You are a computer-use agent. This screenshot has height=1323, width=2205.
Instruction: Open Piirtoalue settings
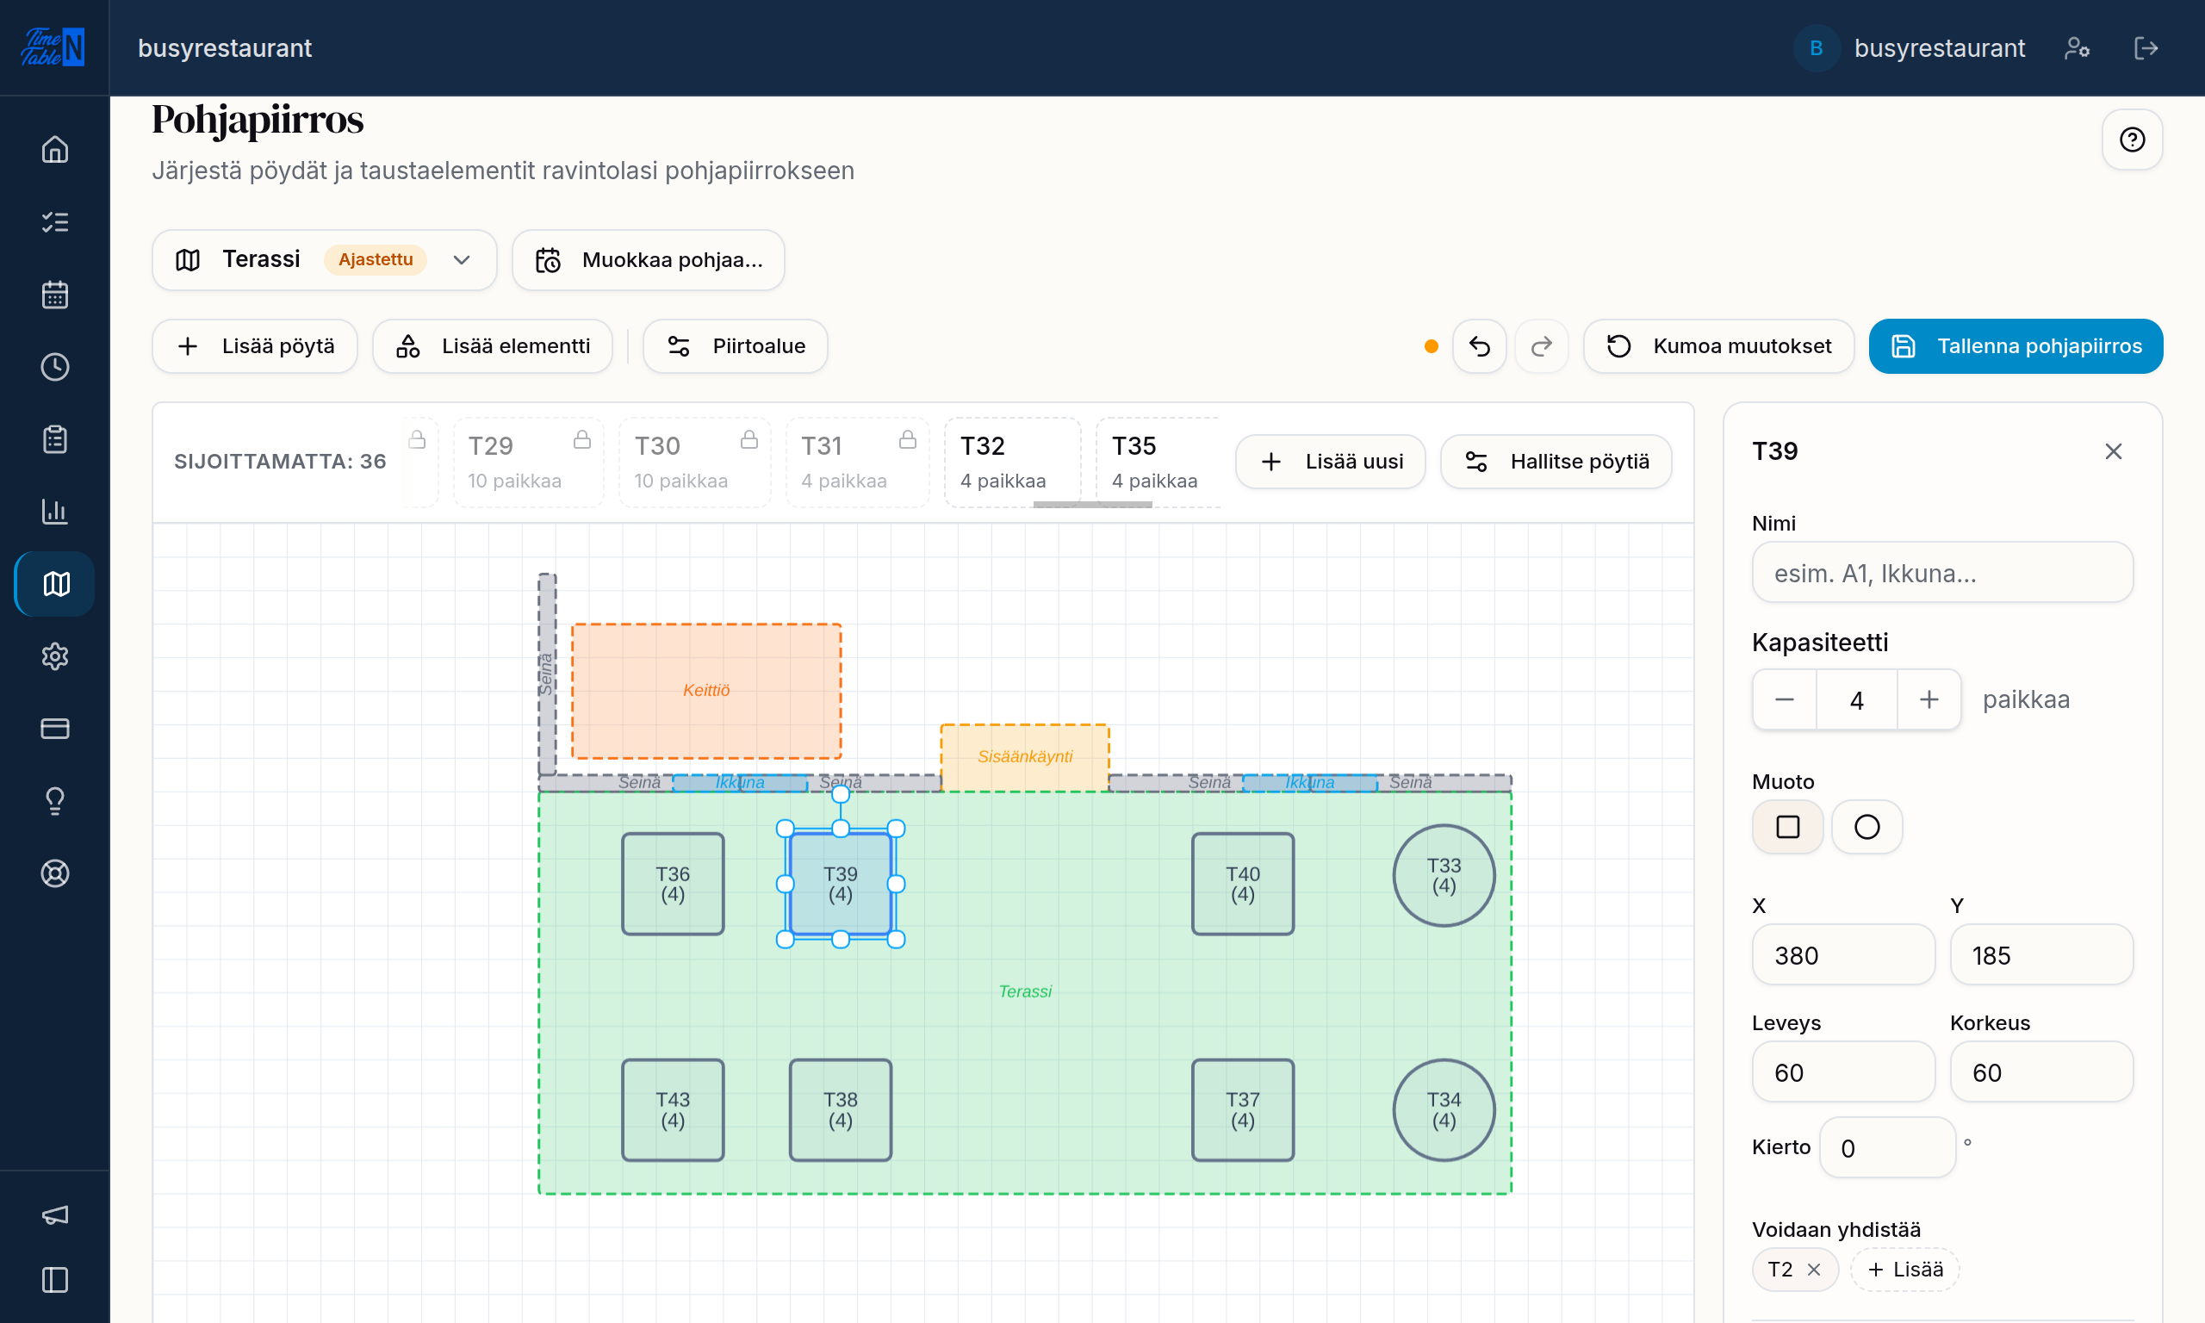(736, 346)
